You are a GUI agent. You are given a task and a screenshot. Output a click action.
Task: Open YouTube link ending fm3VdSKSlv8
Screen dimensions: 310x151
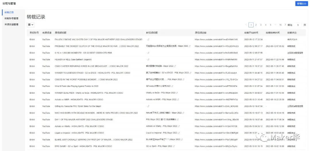coord(216,53)
